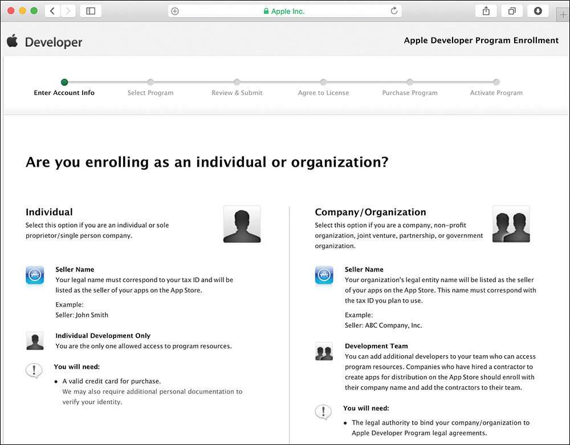Click the Individual Development Only person icon
This screenshot has height=445, width=570.
tap(35, 341)
